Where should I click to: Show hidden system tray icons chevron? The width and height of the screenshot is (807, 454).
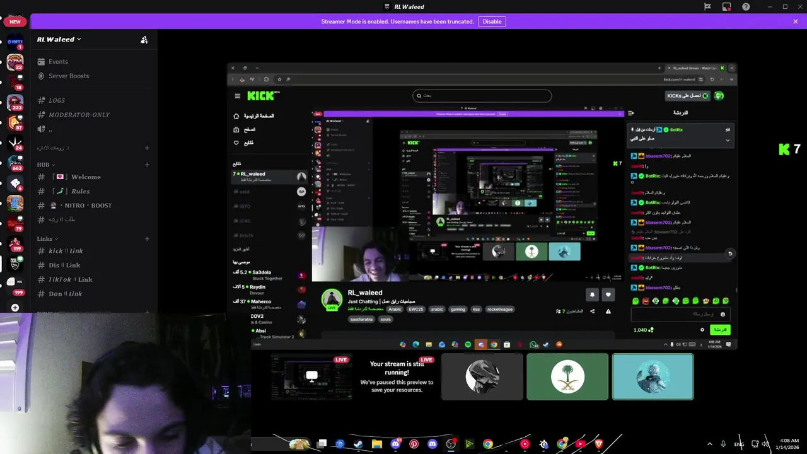[709, 444]
